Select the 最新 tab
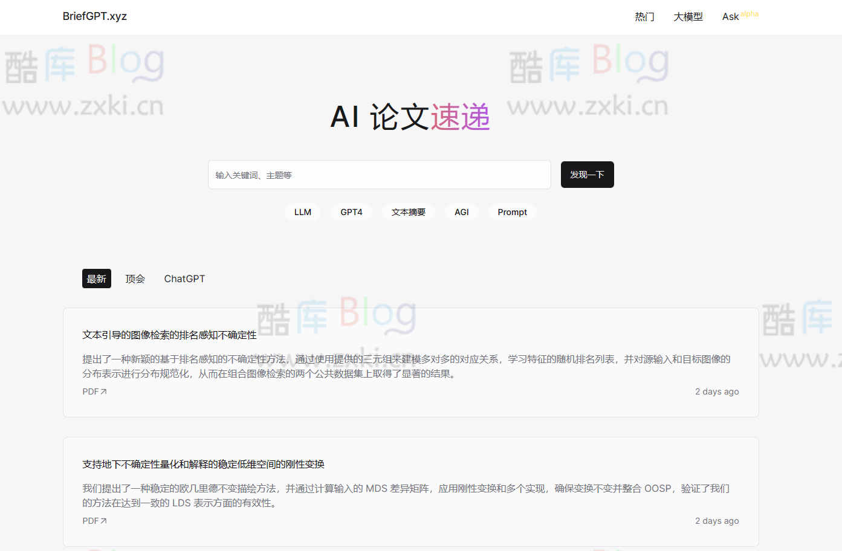 (x=96, y=279)
